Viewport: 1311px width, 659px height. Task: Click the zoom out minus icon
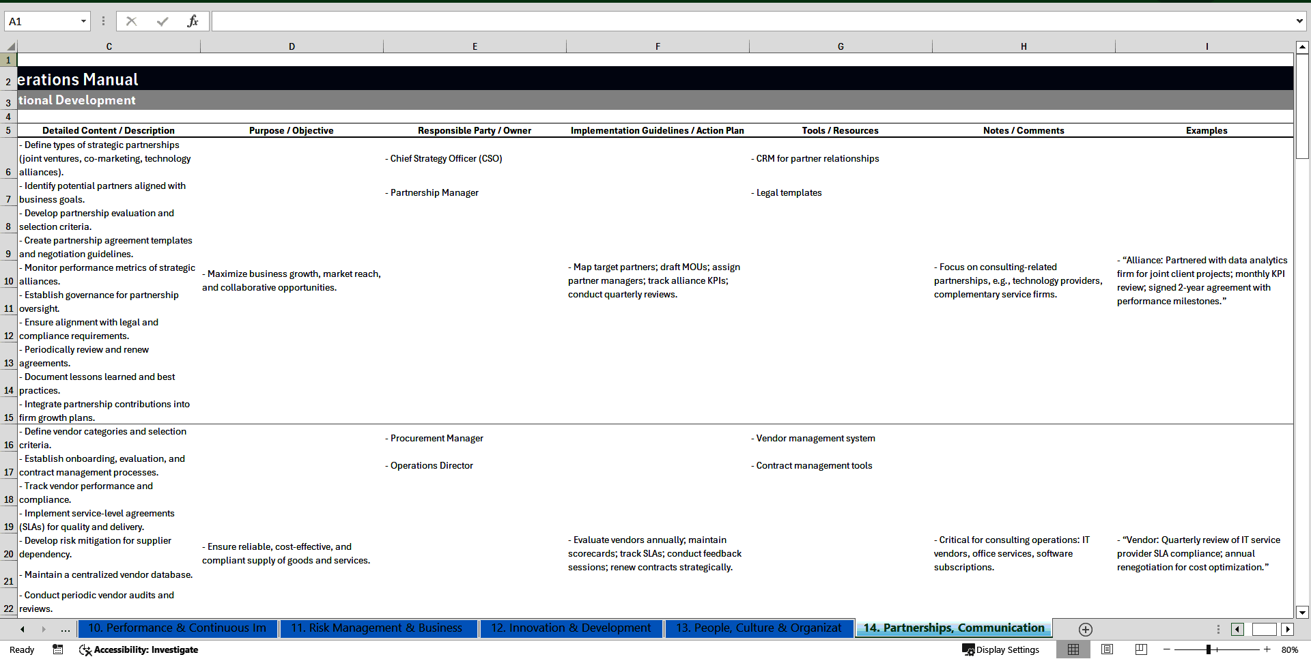(x=1167, y=649)
